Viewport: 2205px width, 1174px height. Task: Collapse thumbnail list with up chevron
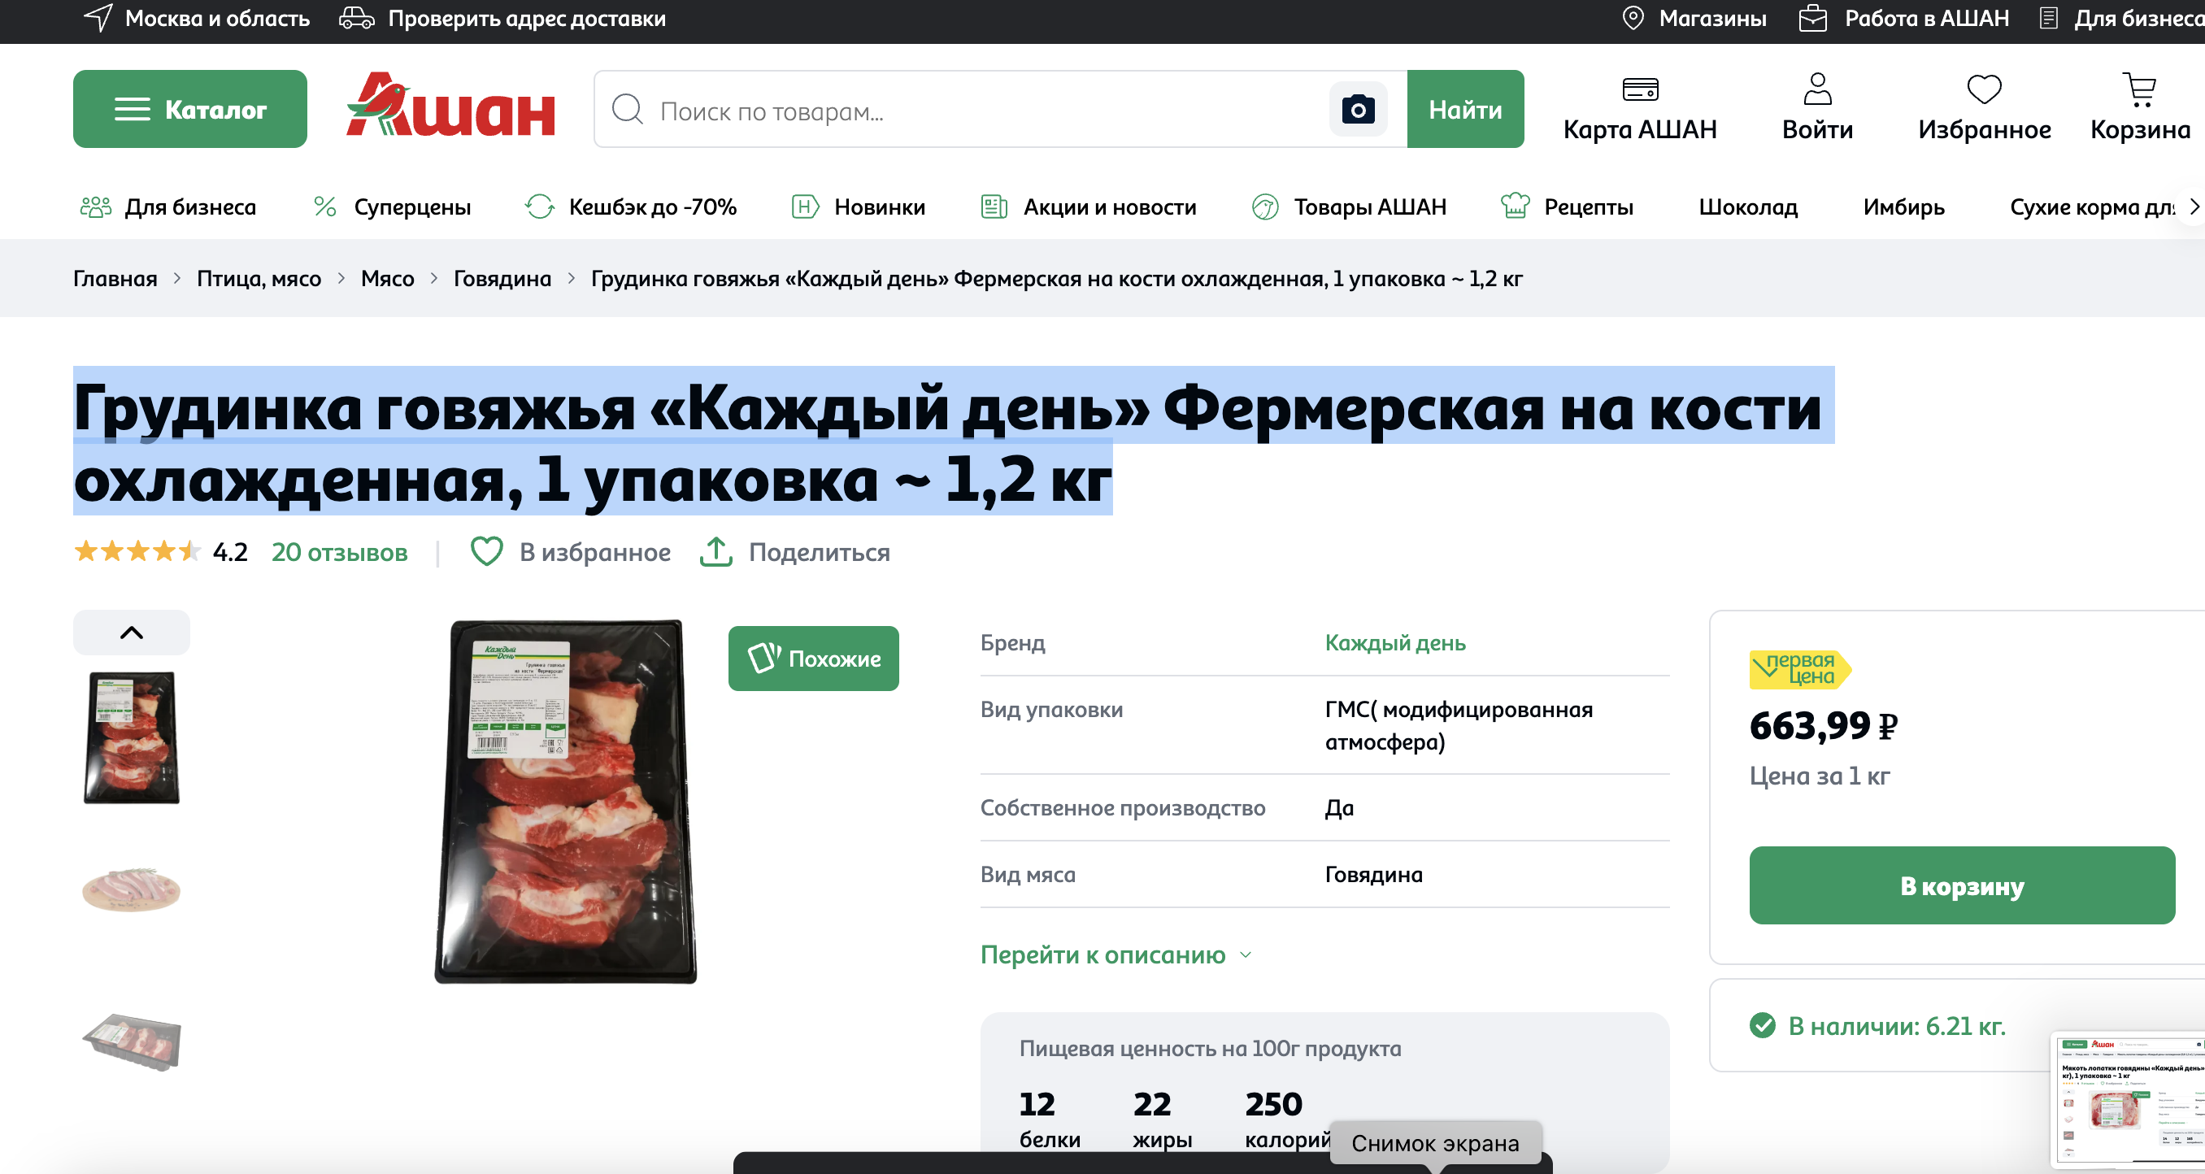tap(132, 633)
